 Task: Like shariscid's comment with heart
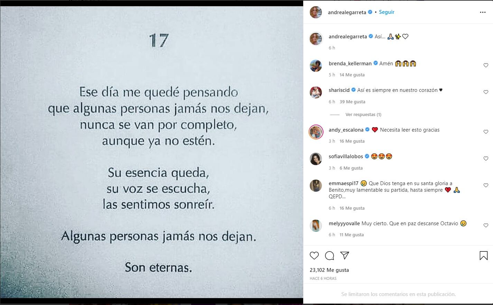click(x=486, y=92)
